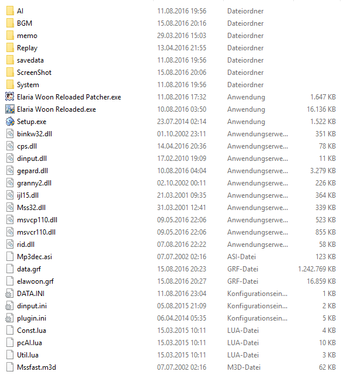354x375 pixels.
Task: Click the size value '855 KB'
Action: coord(325,232)
